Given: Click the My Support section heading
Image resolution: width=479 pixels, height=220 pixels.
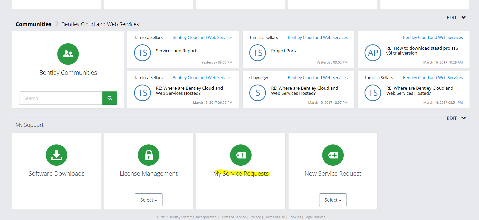Looking at the screenshot, I should (30, 125).
